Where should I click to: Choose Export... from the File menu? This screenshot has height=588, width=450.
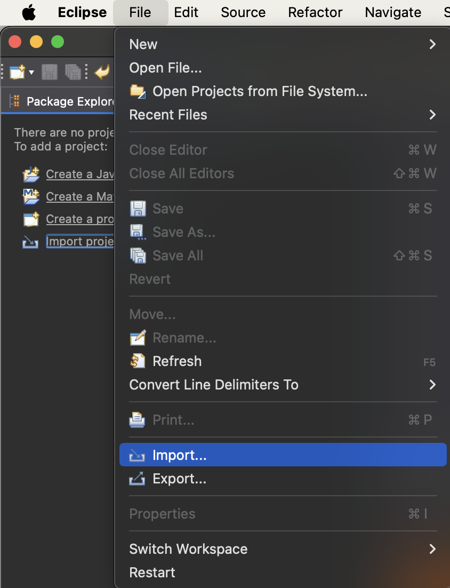(179, 479)
